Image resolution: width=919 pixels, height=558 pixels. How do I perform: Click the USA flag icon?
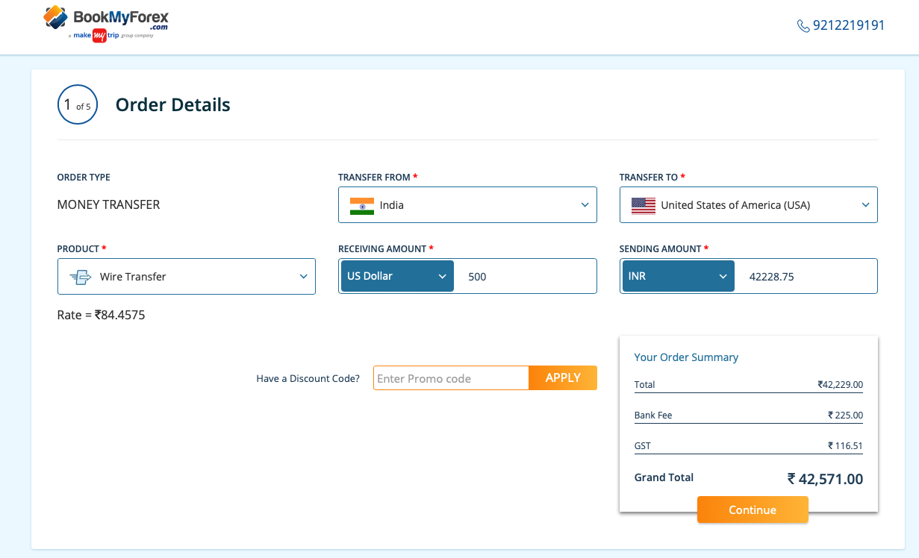(x=643, y=205)
